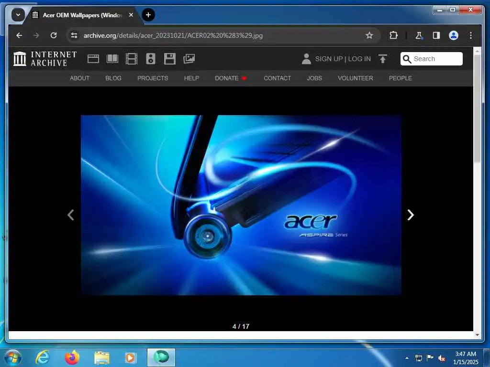Bookmark this page with the star
This screenshot has height=367, width=490.
(x=369, y=35)
